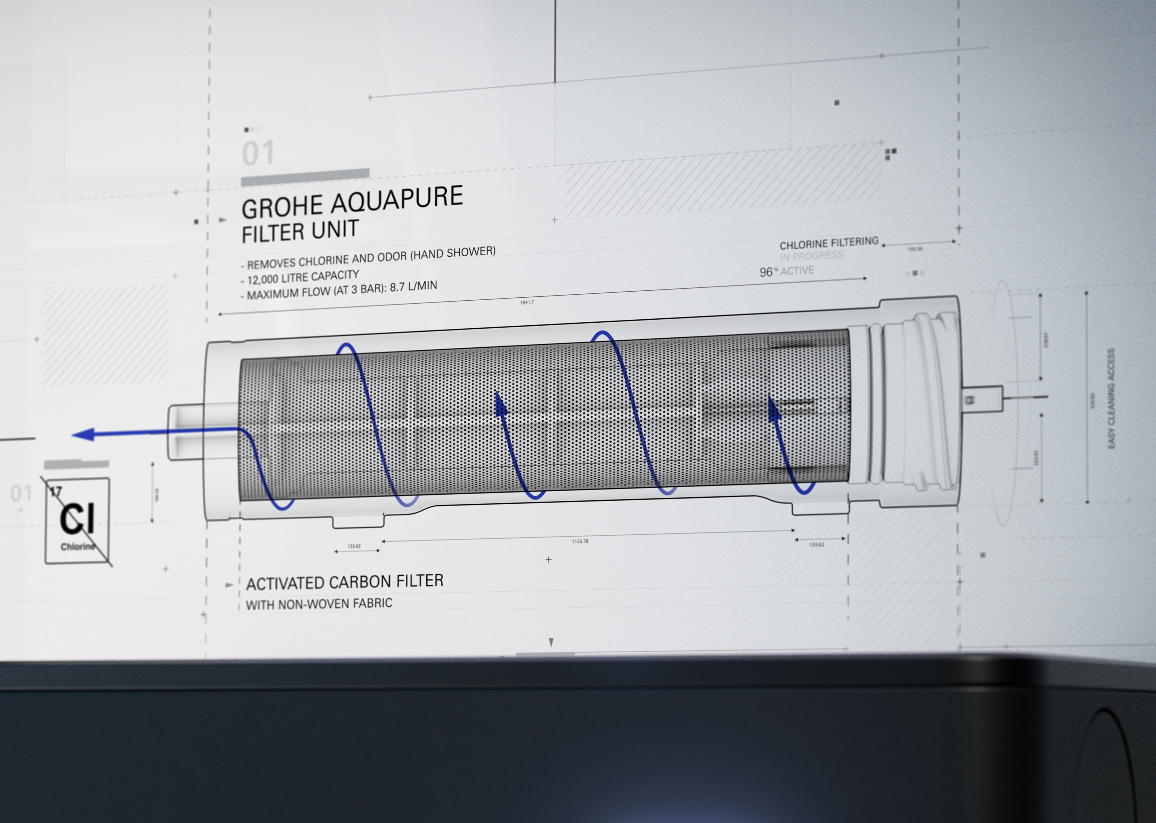Click the WITH NON-WOVEN FABRIC caption
The height and width of the screenshot is (823, 1156).
tap(319, 604)
